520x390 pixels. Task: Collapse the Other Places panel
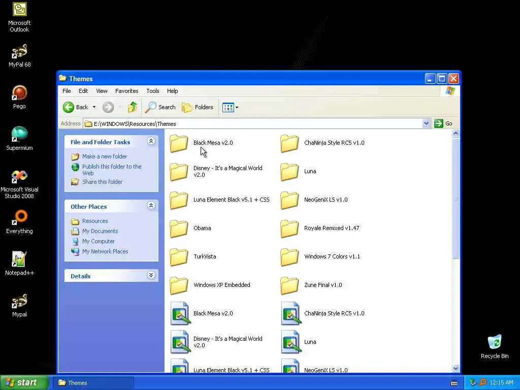tap(151, 206)
